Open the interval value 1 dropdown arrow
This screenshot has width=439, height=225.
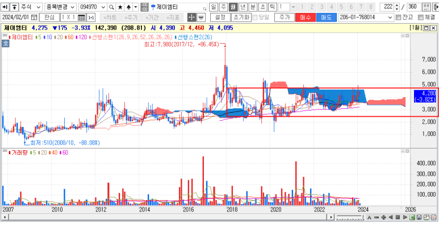[x=293, y=7]
